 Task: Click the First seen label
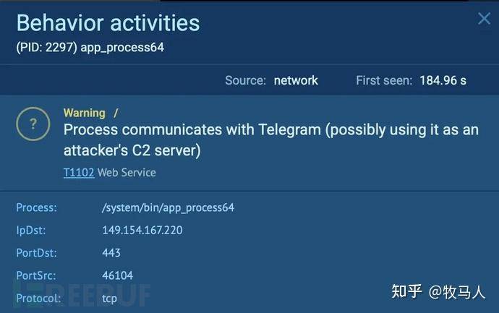[384, 80]
